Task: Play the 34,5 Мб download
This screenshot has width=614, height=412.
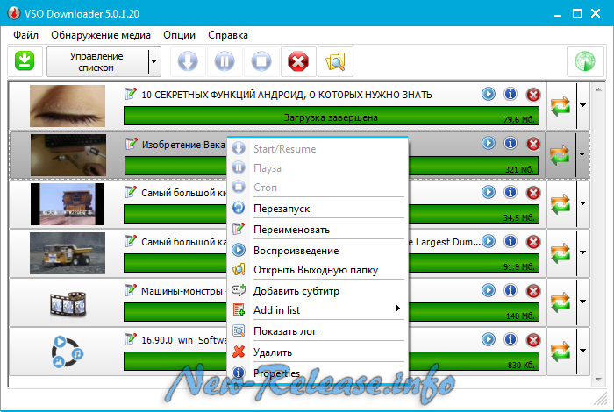Action: (x=489, y=192)
